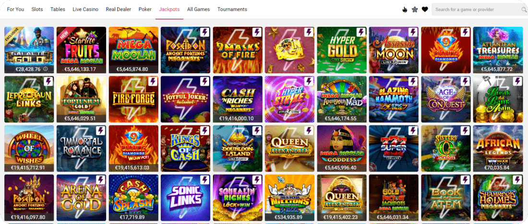Select the All Games tab
This screenshot has width=528, height=224.
[x=198, y=10]
